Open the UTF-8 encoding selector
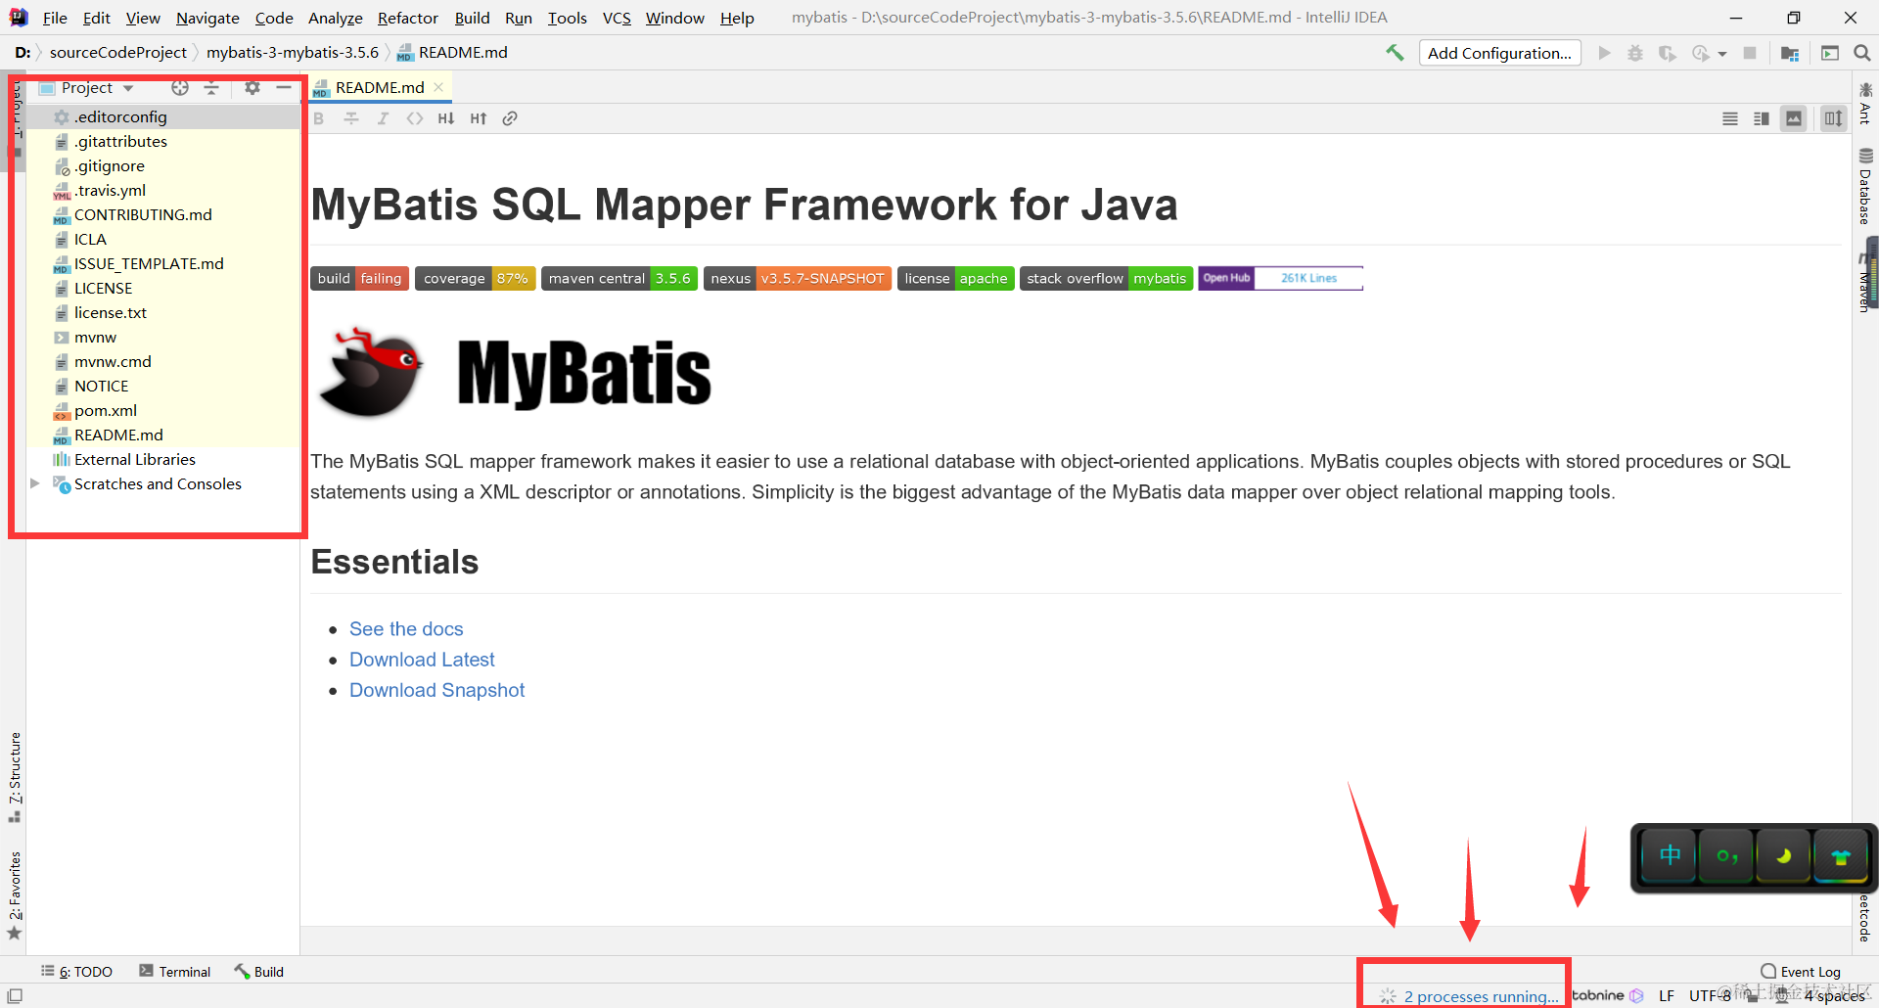The width and height of the screenshot is (1879, 1008). tap(1711, 996)
